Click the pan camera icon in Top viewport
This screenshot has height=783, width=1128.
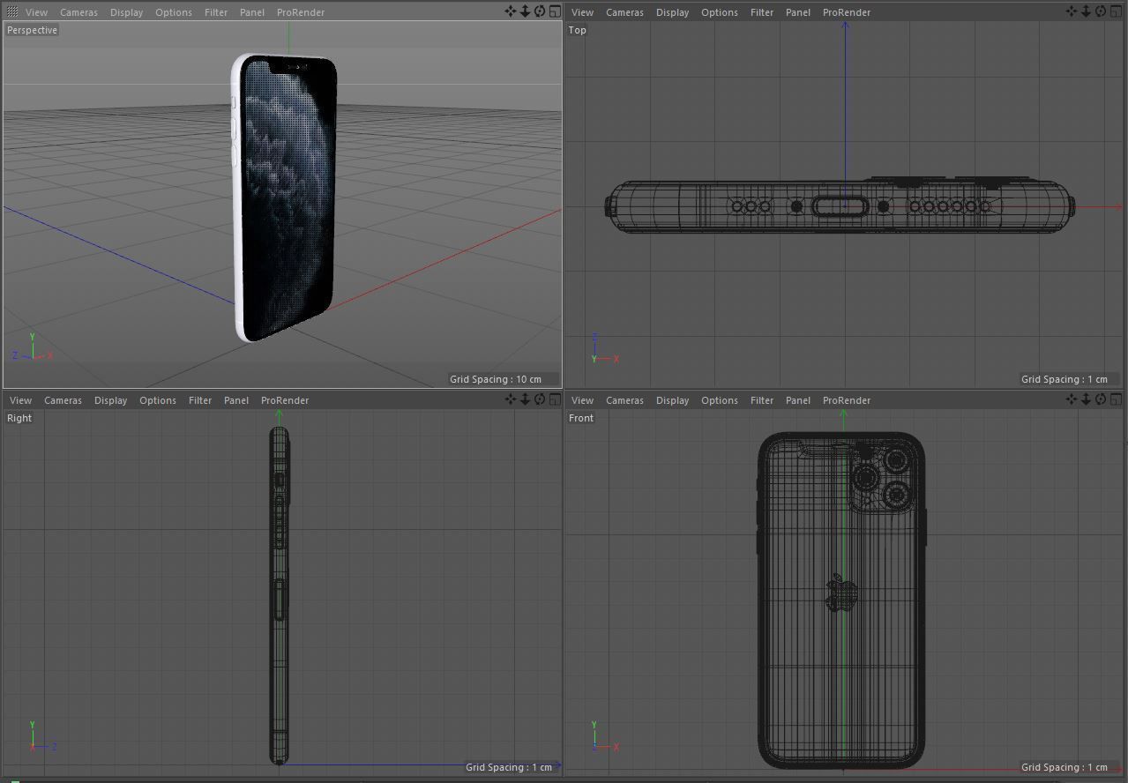coord(1072,11)
